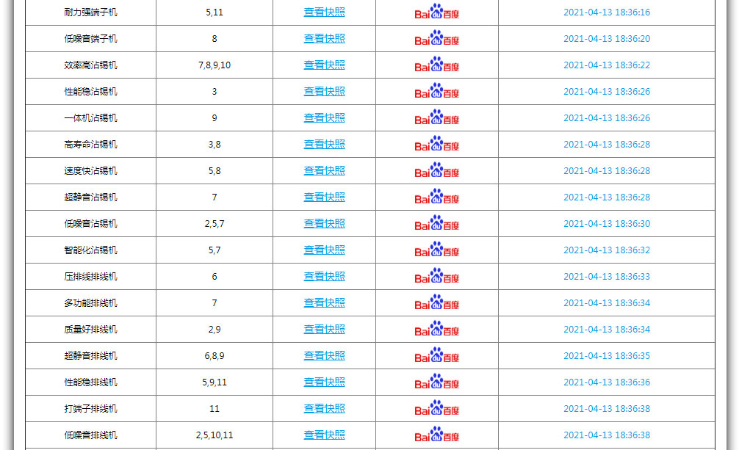Open 查看快照 link for 速度快沾锡机
739x450 pixels.
[324, 170]
